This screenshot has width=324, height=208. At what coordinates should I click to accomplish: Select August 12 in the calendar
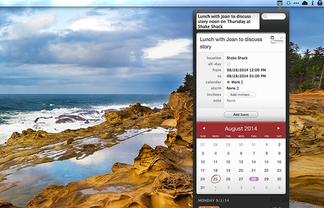click(x=228, y=162)
